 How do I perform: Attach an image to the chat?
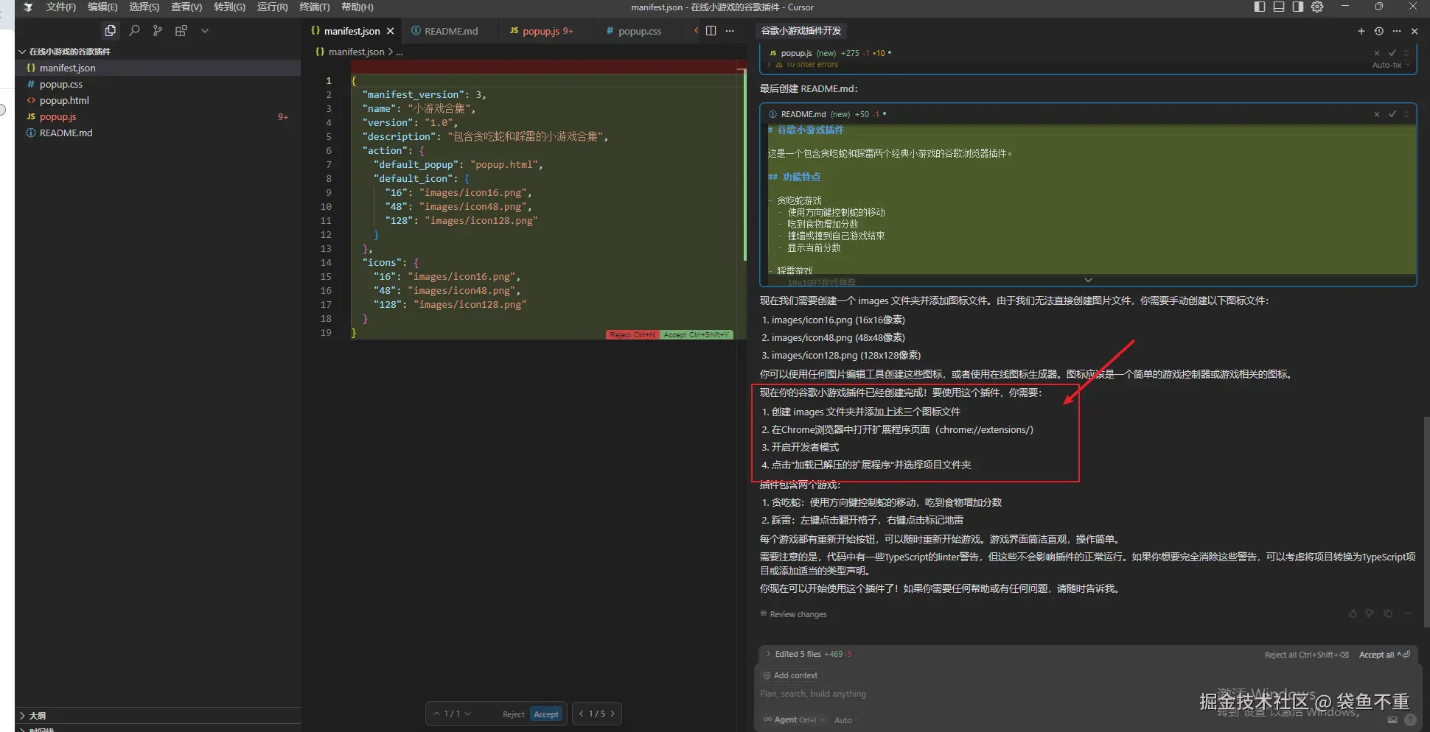1392,719
